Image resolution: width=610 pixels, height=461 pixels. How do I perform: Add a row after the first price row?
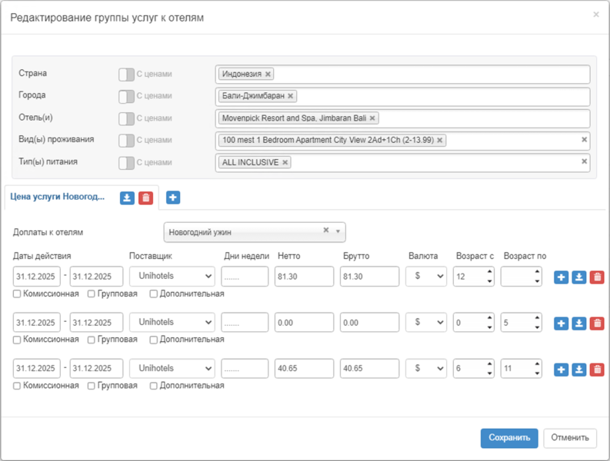pyautogui.click(x=561, y=277)
